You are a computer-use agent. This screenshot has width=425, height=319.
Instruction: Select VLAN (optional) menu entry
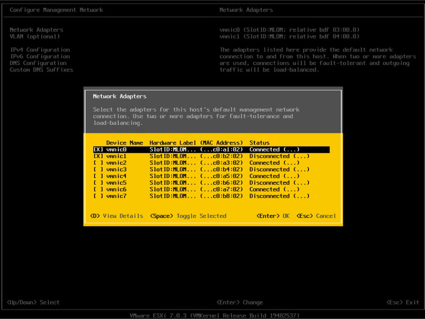35,36
